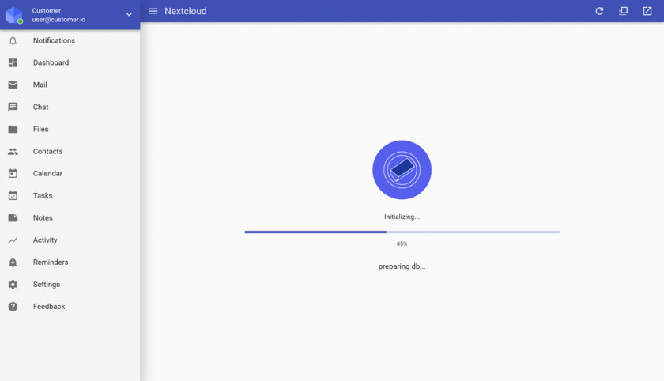This screenshot has height=381, width=664.
Task: Expand the Customer account dropdown chevron
Action: pos(129,14)
